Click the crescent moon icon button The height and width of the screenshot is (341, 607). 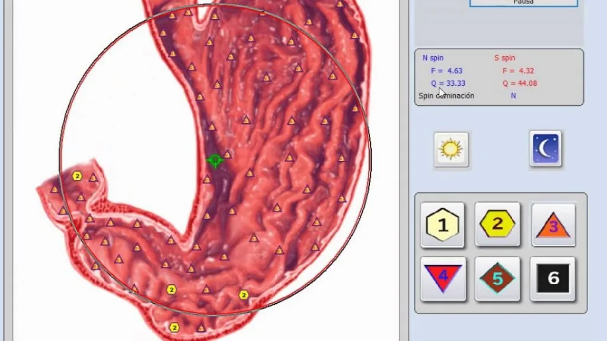coord(545,149)
